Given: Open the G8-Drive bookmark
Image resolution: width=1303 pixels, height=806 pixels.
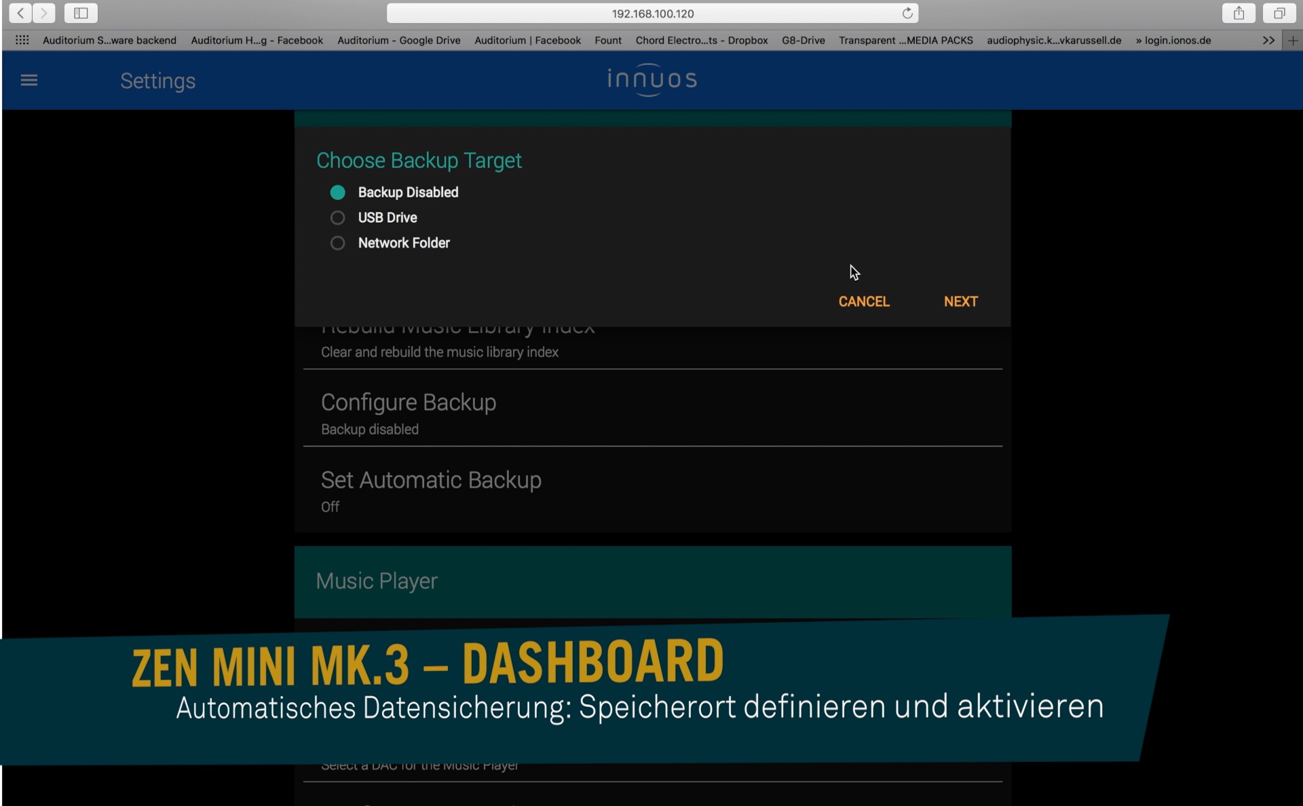Looking at the screenshot, I should pyautogui.click(x=803, y=40).
